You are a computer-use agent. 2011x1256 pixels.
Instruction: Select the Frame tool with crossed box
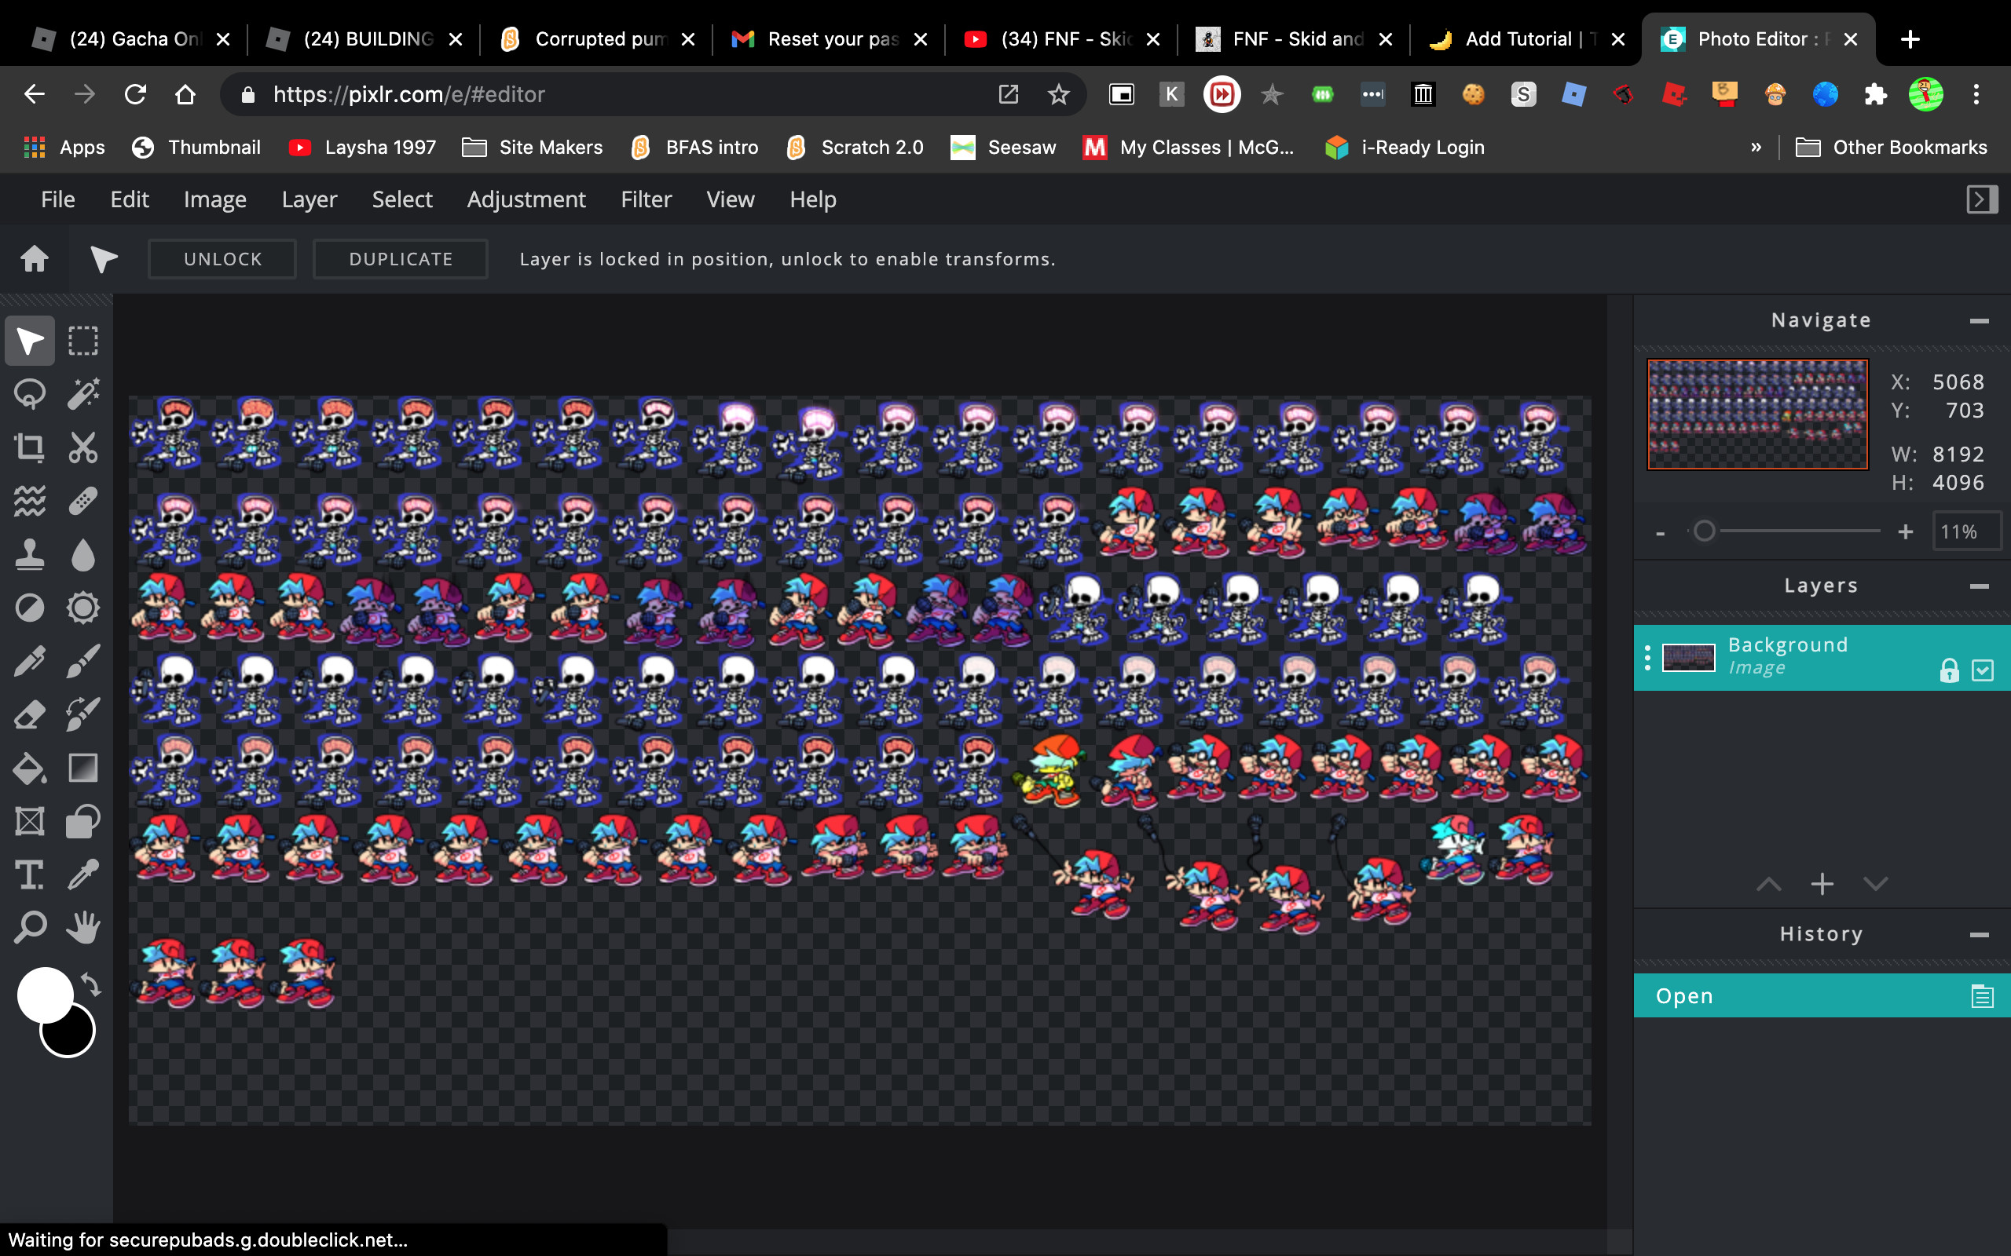[30, 822]
